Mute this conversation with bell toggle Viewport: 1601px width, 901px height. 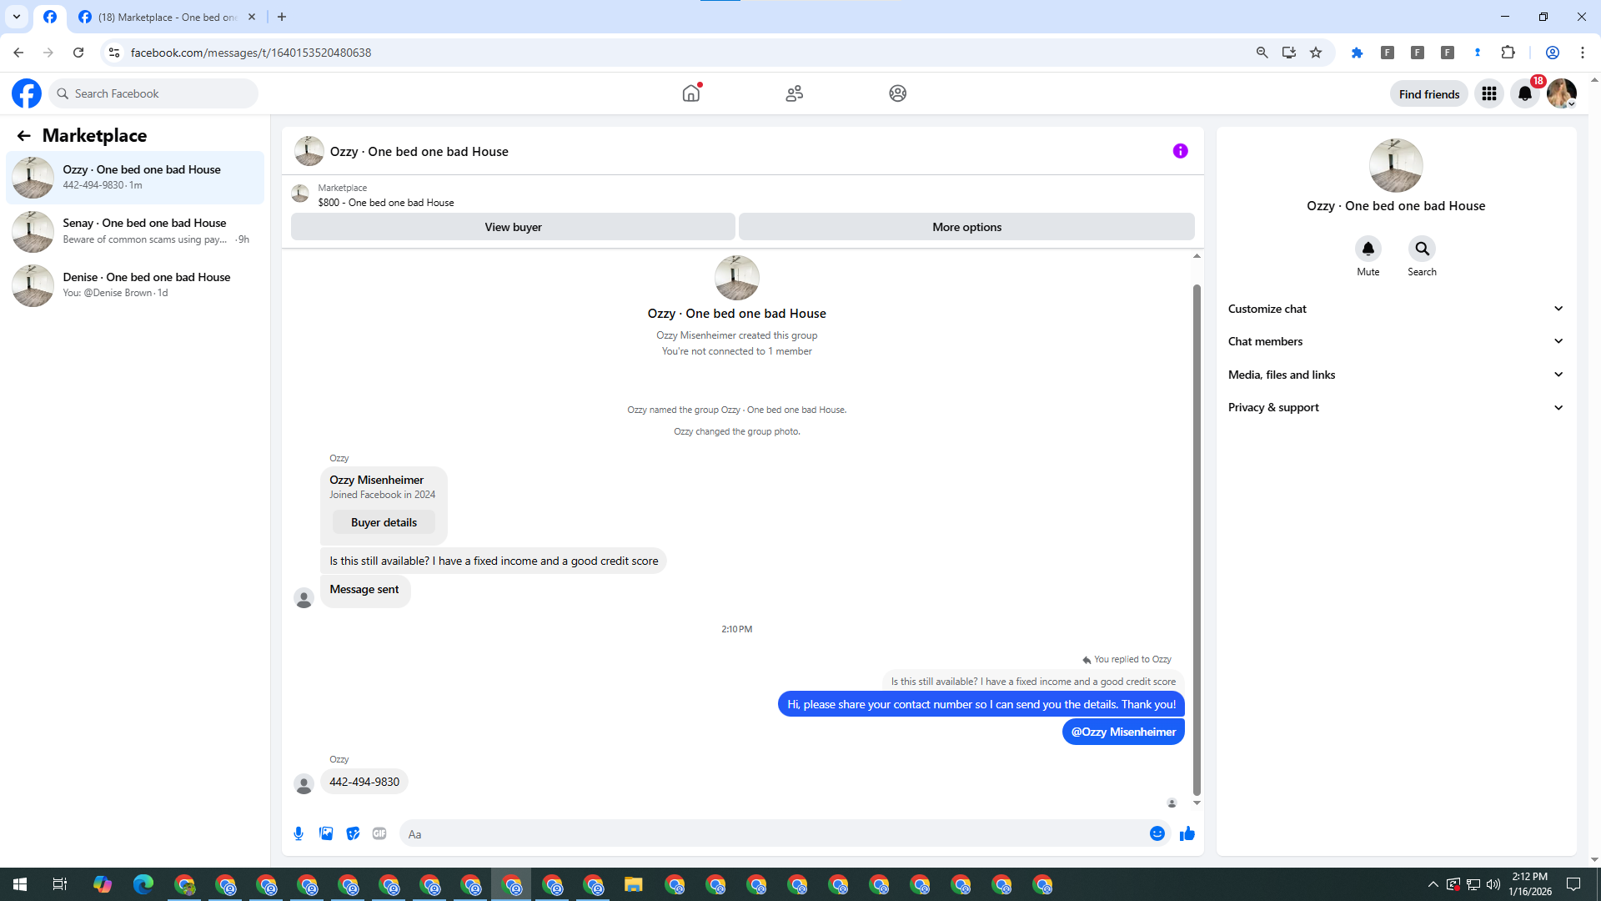tap(1368, 249)
